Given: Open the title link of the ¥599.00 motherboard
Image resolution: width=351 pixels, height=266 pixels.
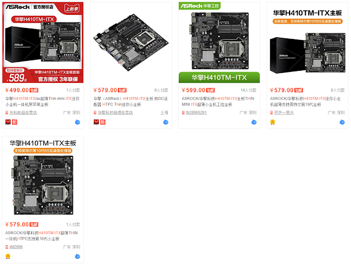Looking at the screenshot, I should coord(218,101).
